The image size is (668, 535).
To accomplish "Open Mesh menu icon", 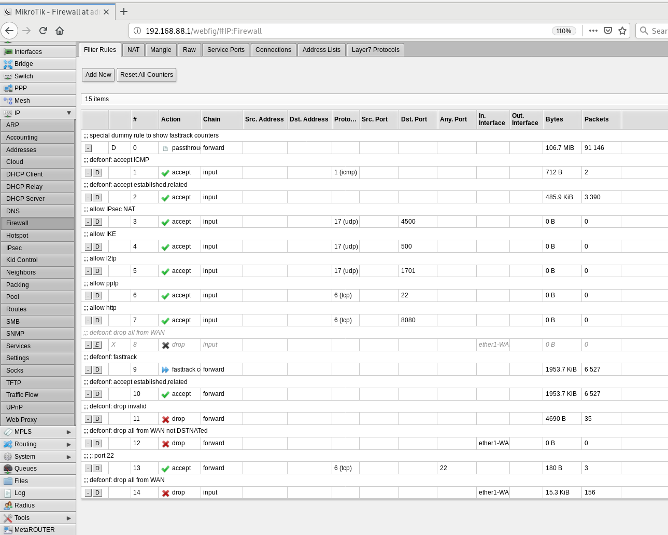I will pos(8,101).
